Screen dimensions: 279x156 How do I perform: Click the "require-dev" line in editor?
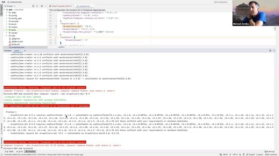pos(69,23)
